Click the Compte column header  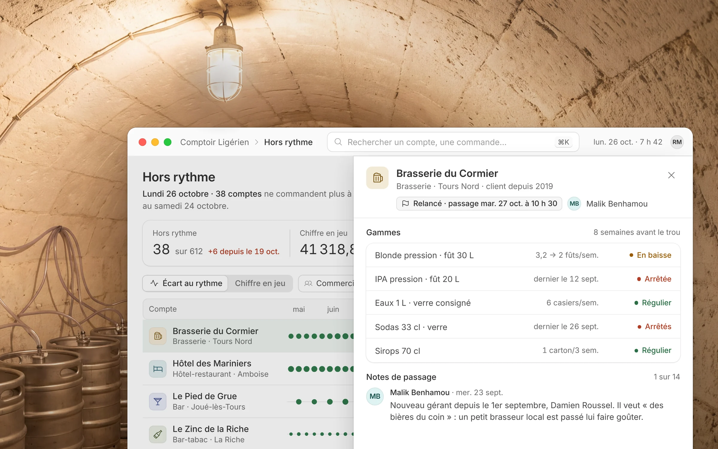pyautogui.click(x=163, y=309)
